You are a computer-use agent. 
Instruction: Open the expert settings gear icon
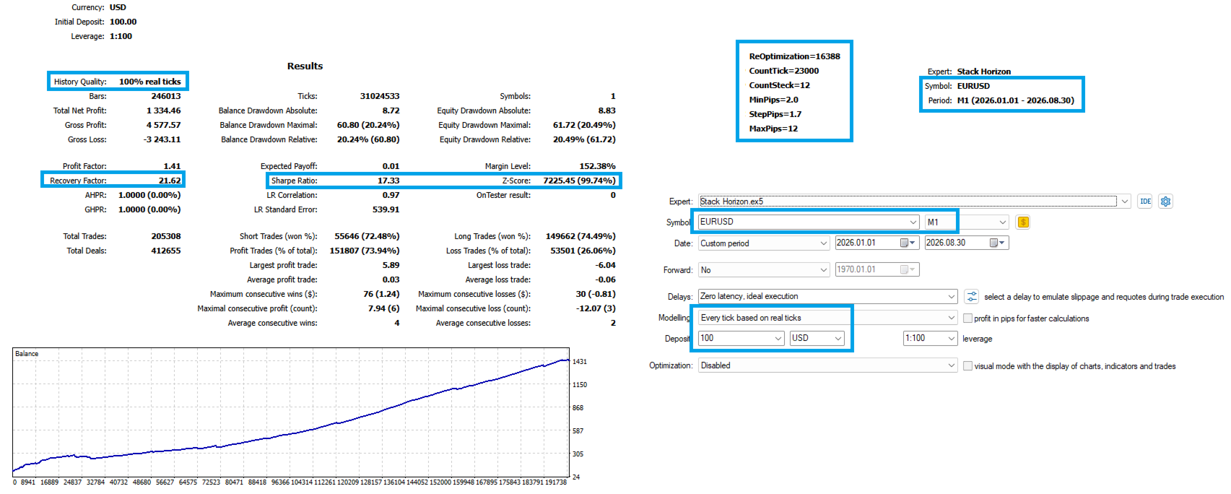tap(1165, 201)
